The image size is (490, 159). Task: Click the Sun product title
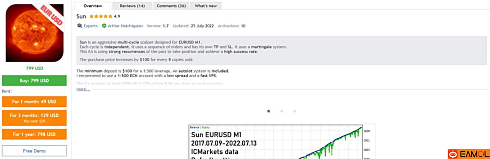(x=81, y=16)
